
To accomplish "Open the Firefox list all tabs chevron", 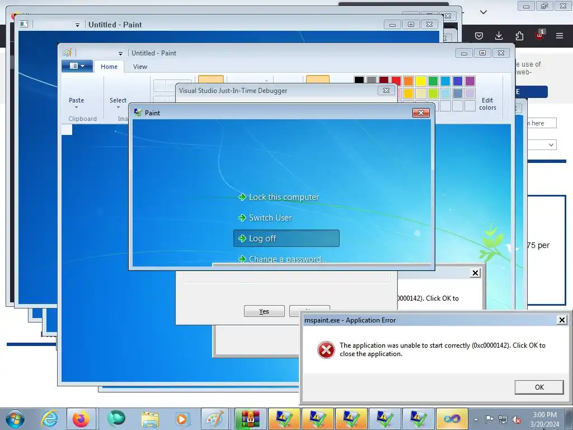I will (483, 12).
